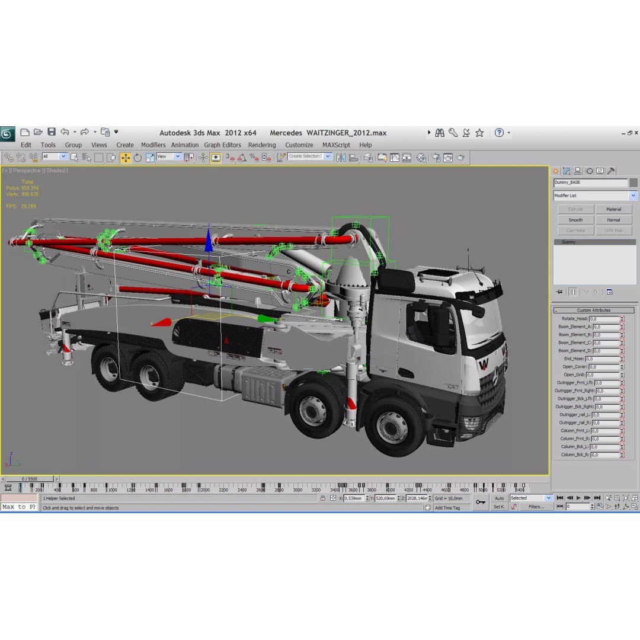Redo the action in the quick access toolbar
Screen dimensions: 640x640
click(x=85, y=132)
